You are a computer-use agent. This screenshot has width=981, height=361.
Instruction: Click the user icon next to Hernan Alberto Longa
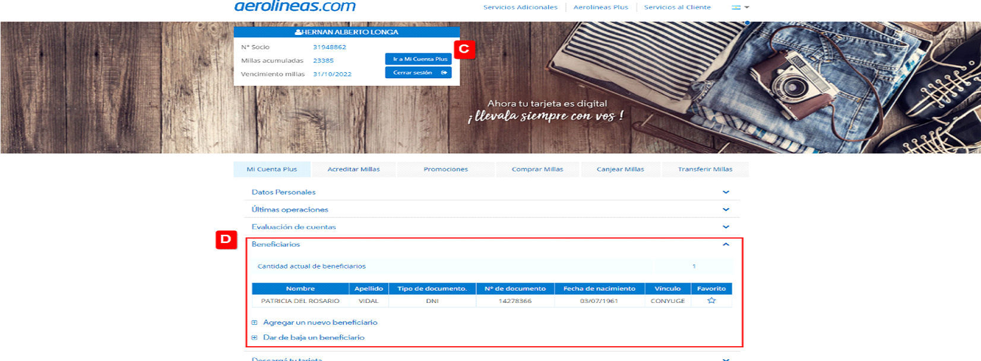click(x=298, y=32)
